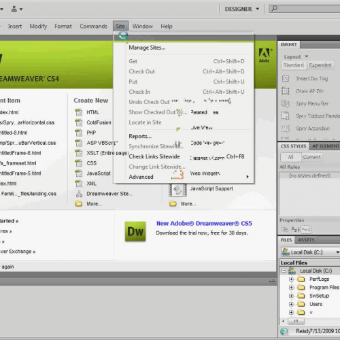Collapse the Local Disk (C:) tree node

pyautogui.click(x=284, y=271)
